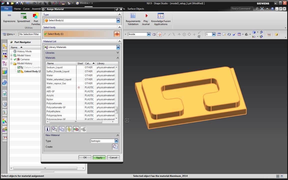Viewport: 288px width, 180px height.
Task: Open Requirements Validation
Action: tap(133, 19)
